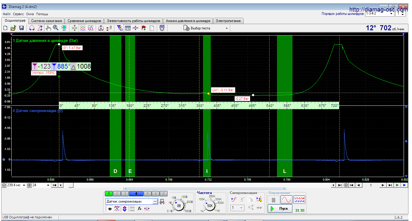Open the Эффективность работы цилиндров tab
Viewport: 412px width, 221px height.
point(134,21)
